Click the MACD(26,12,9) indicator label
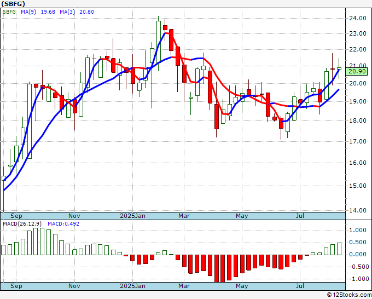 coord(22,224)
